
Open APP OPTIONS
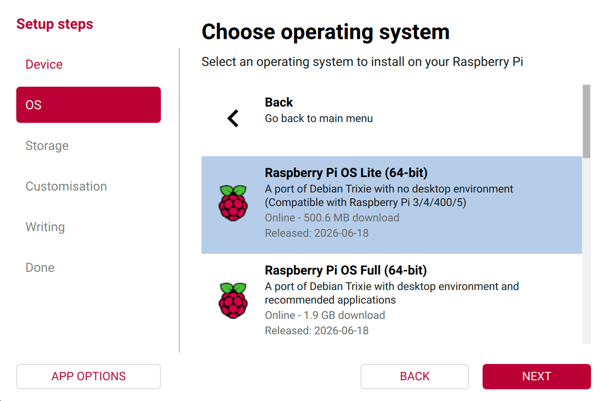coord(89,377)
